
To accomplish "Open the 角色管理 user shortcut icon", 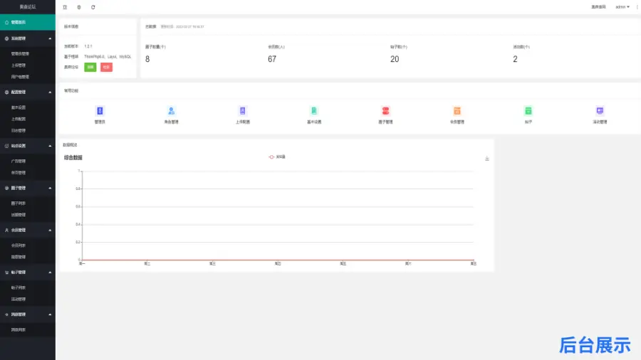I will point(171,111).
